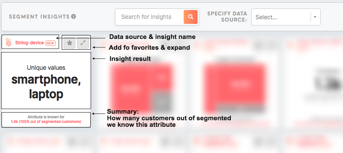
Task: Open the String: device insight name
Action: pyautogui.click(x=29, y=43)
